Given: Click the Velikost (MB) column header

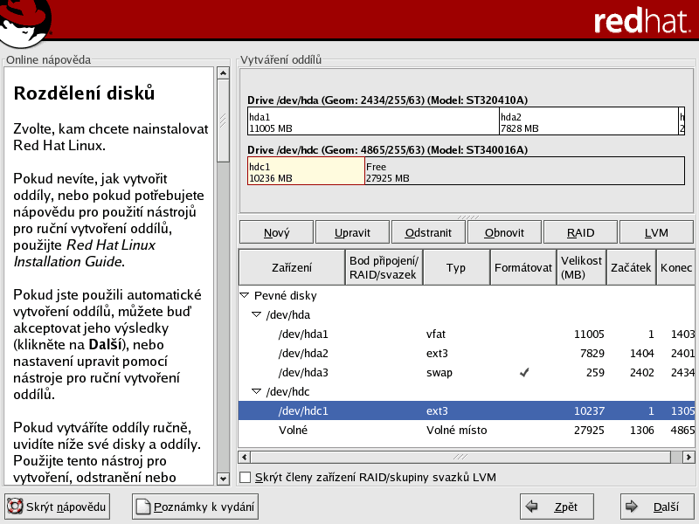Looking at the screenshot, I should click(x=581, y=267).
